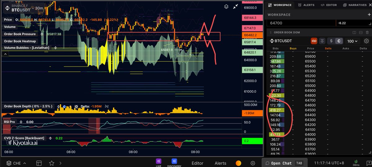Change the 30m timeframe
Image resolution: width=372 pixels, height=167 pixels.
click(39, 8)
